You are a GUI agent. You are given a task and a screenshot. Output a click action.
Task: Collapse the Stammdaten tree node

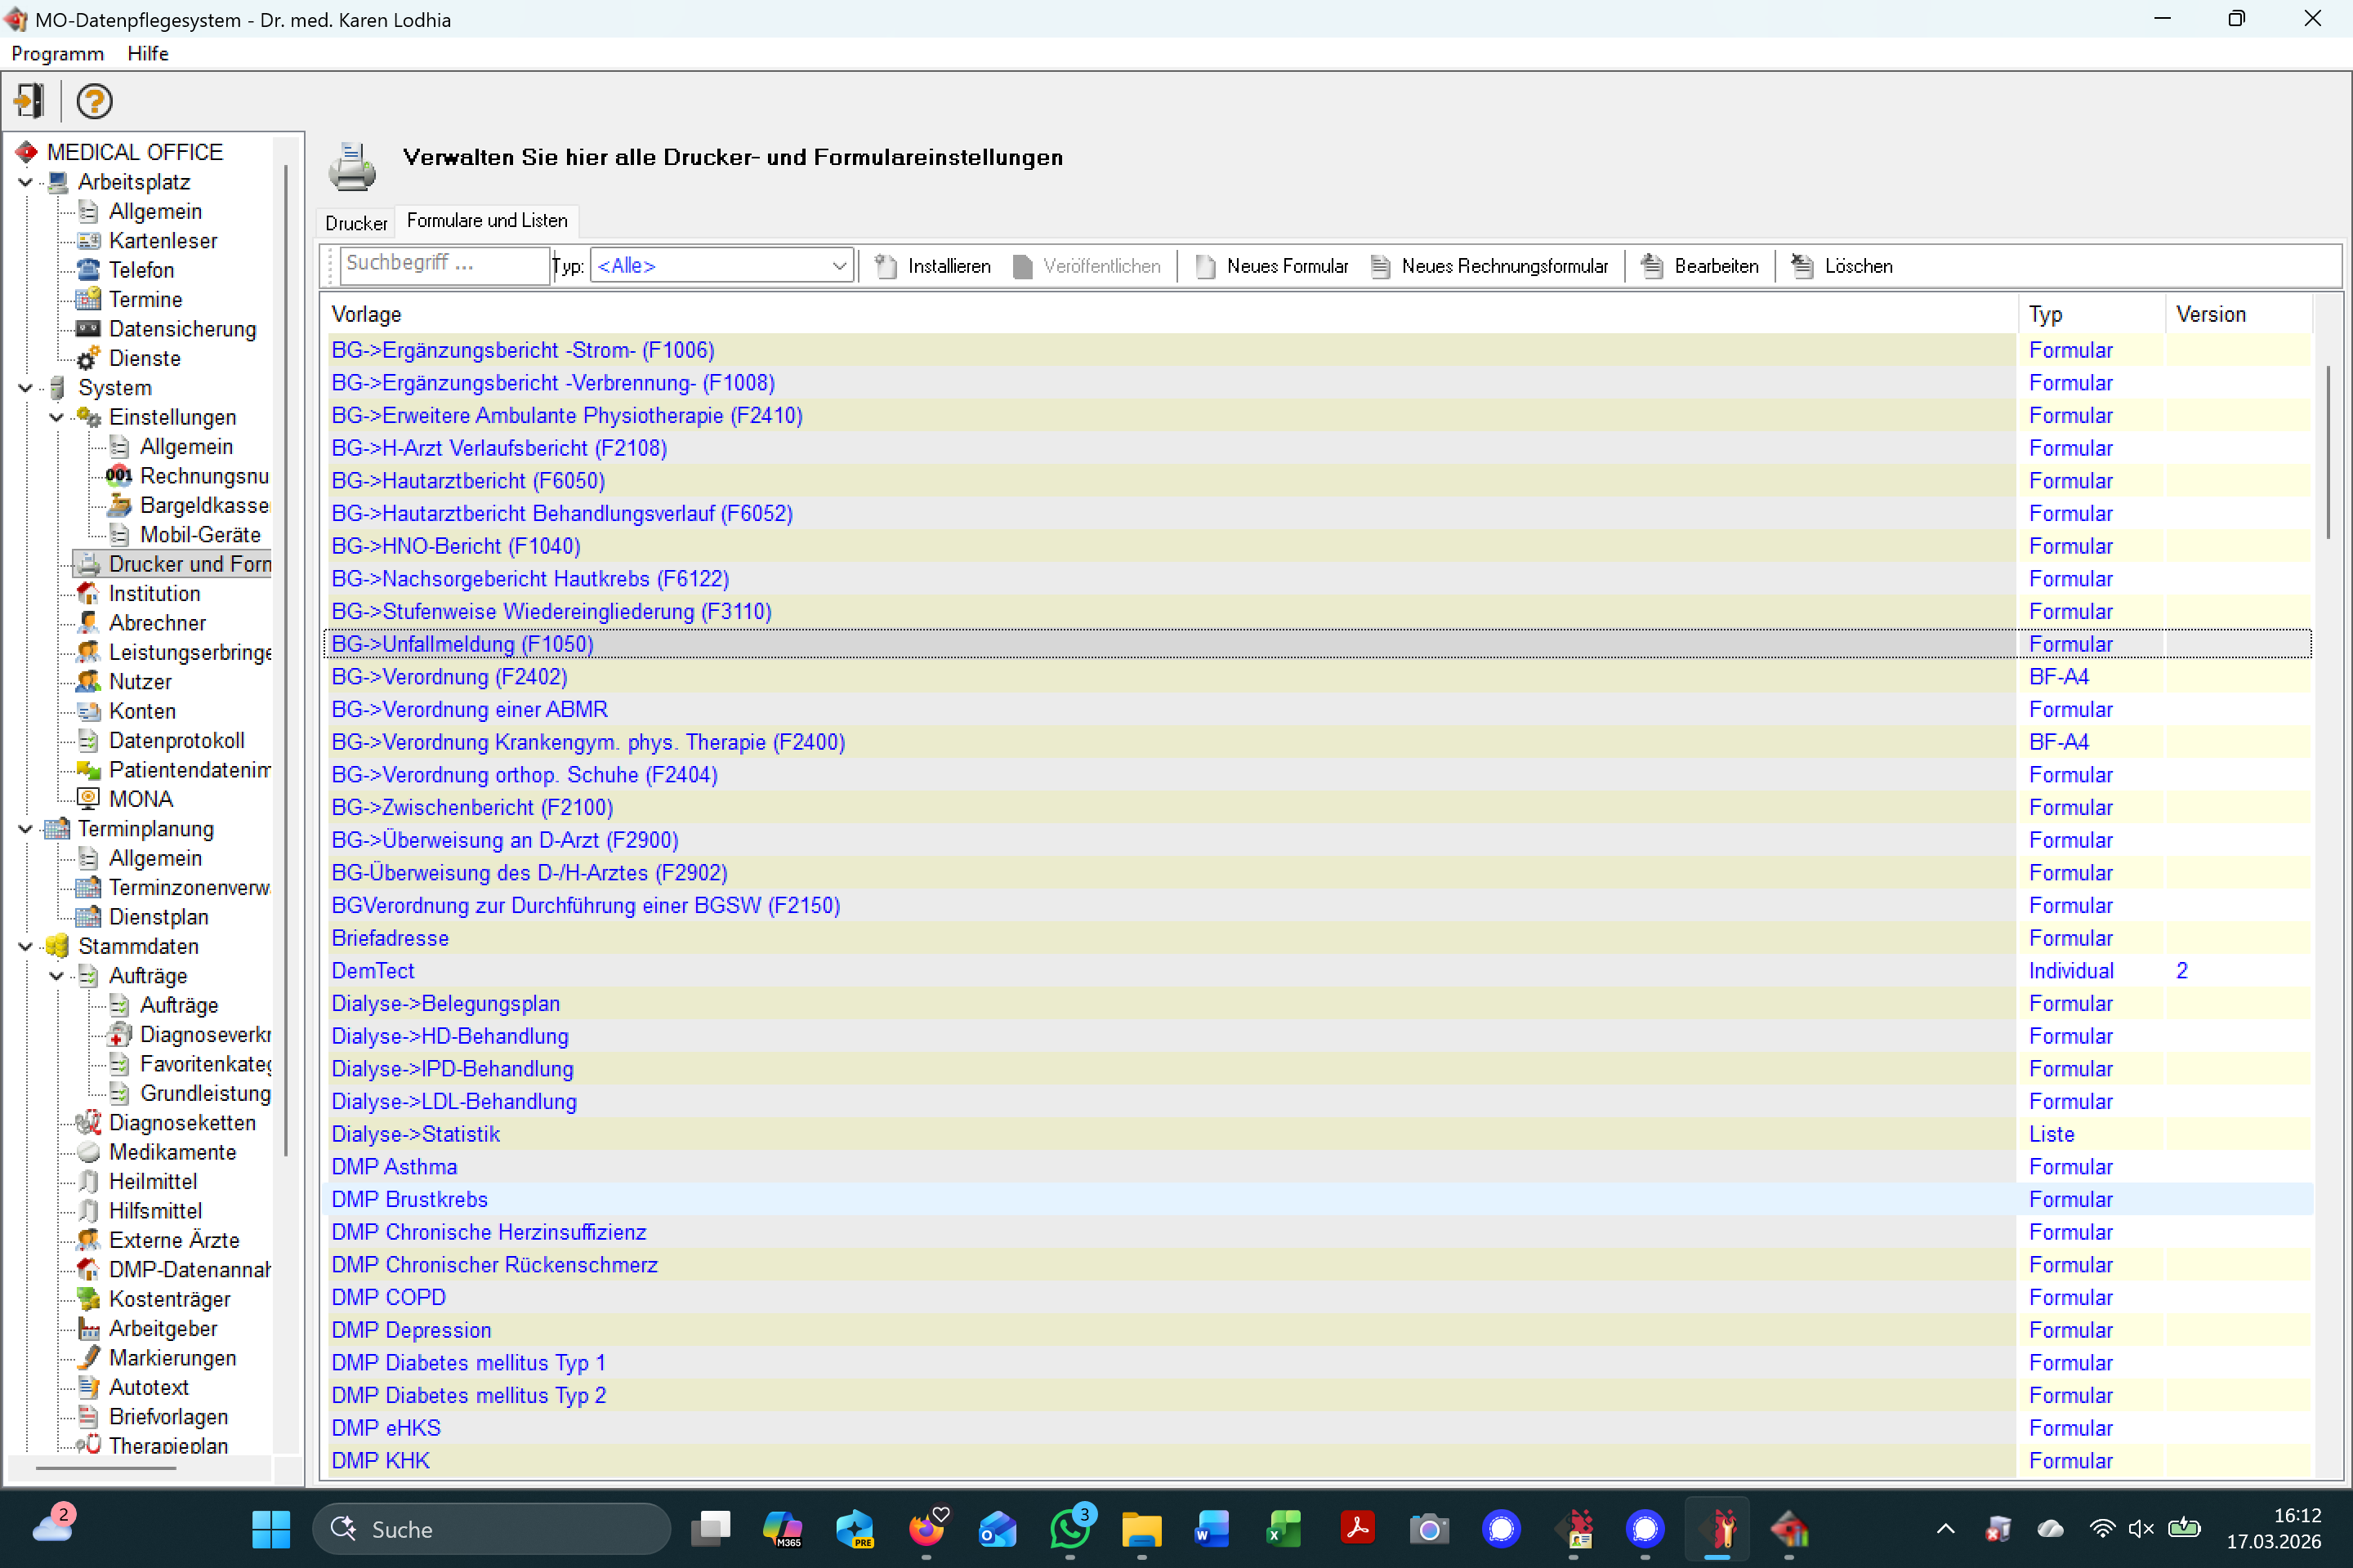tap(26, 946)
